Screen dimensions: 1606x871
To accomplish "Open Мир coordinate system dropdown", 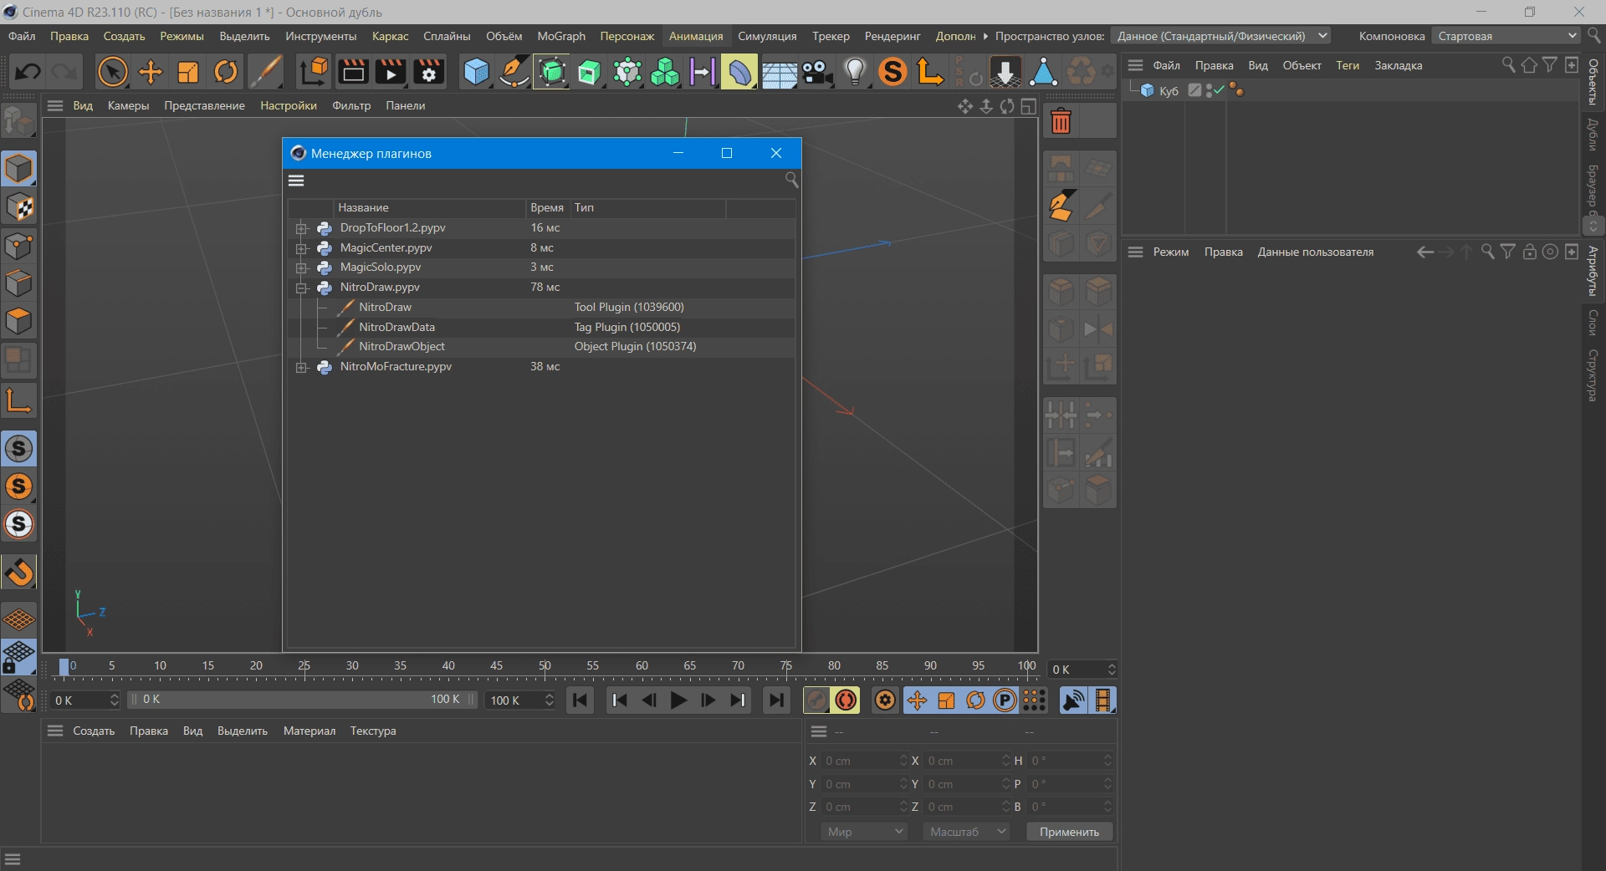I will tap(863, 832).
